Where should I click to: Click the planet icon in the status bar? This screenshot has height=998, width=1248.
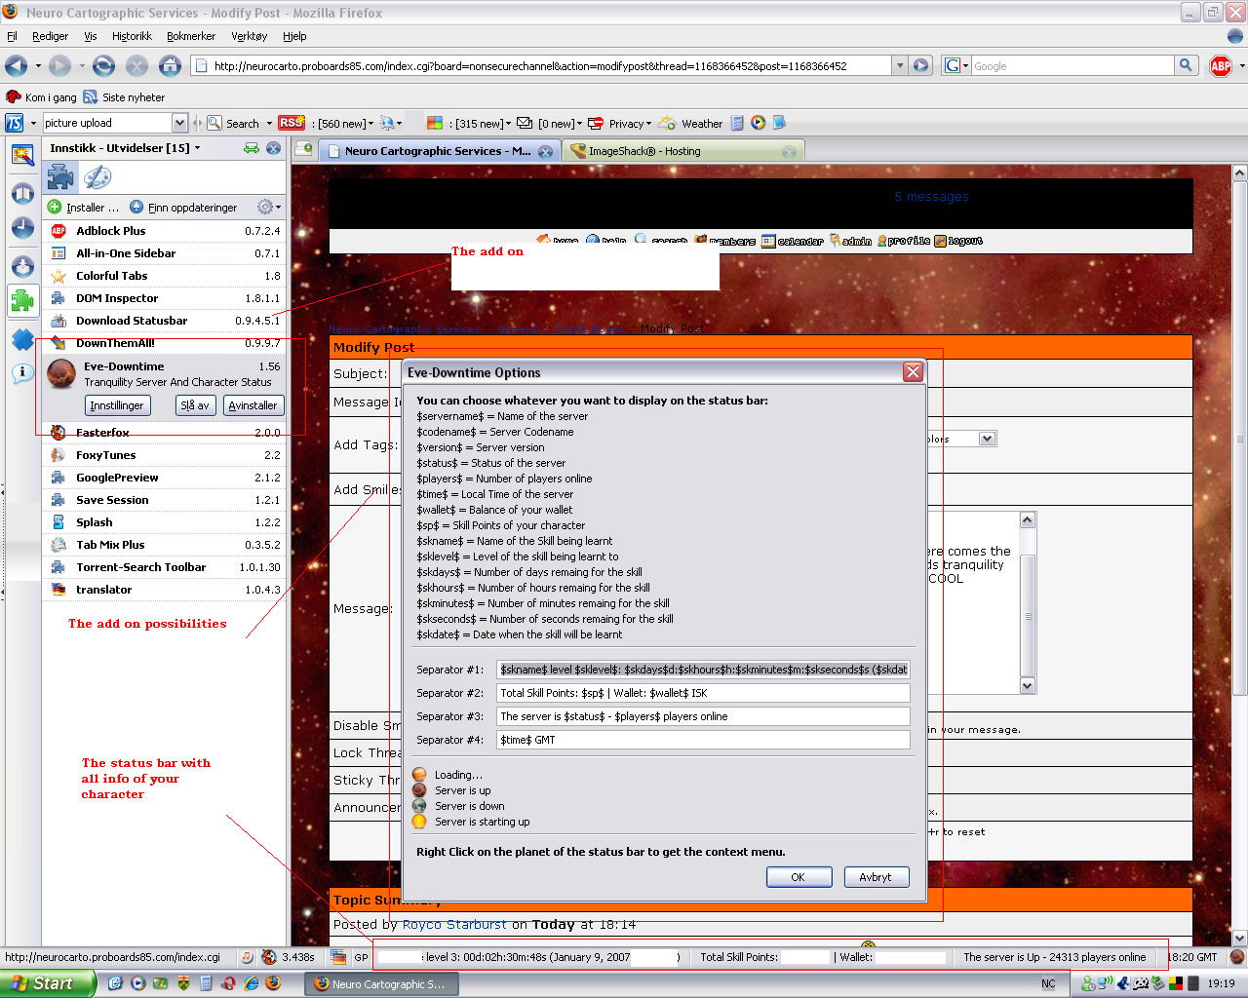tap(1236, 957)
